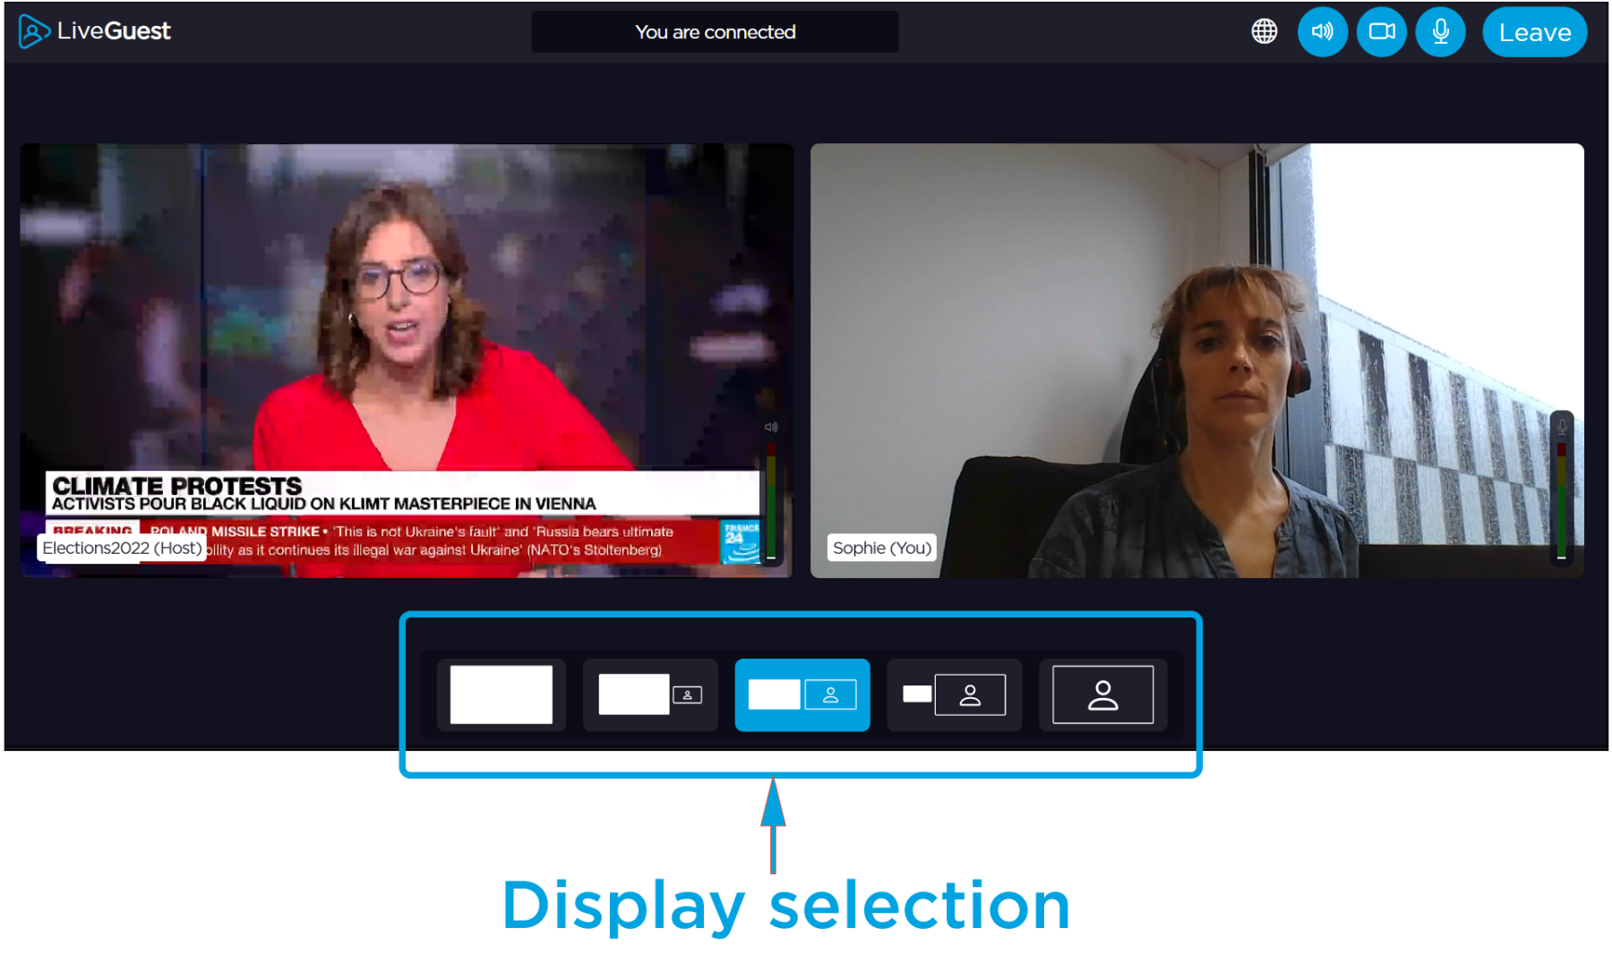Open the globe language selector
The width and height of the screenshot is (1612, 954).
(1264, 31)
